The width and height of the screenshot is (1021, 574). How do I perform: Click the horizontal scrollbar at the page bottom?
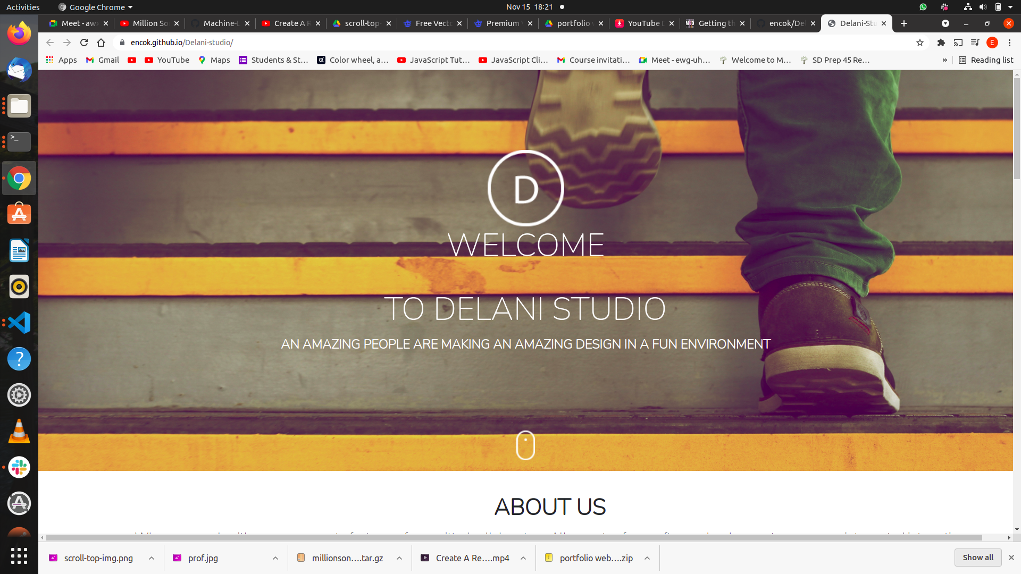tap(514, 538)
